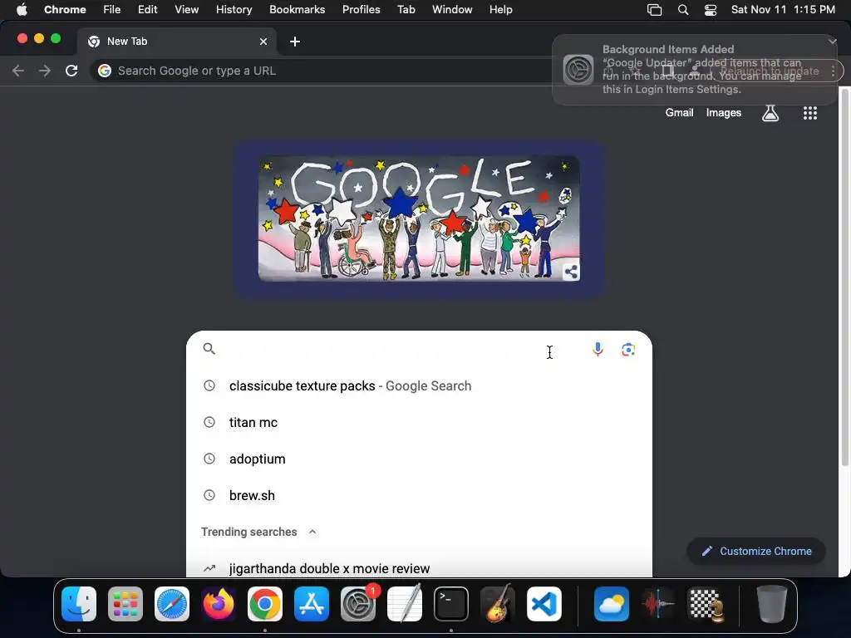Reload the current page

click(x=71, y=71)
